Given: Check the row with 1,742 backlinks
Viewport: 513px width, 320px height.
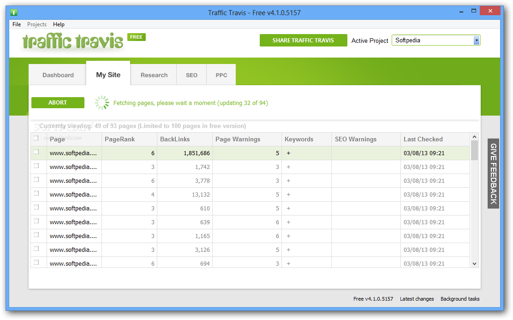Looking at the screenshot, I should pos(36,166).
